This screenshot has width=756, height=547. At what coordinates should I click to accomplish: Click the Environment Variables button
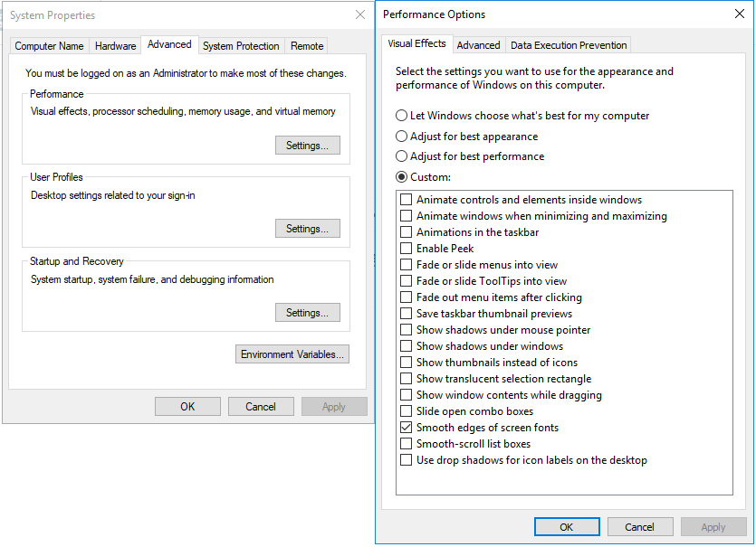292,354
